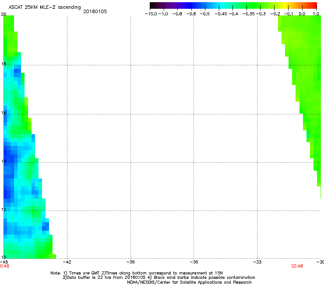324x285 pixels.
Task: Click color bar label -0.6
Action: pos(191,14)
